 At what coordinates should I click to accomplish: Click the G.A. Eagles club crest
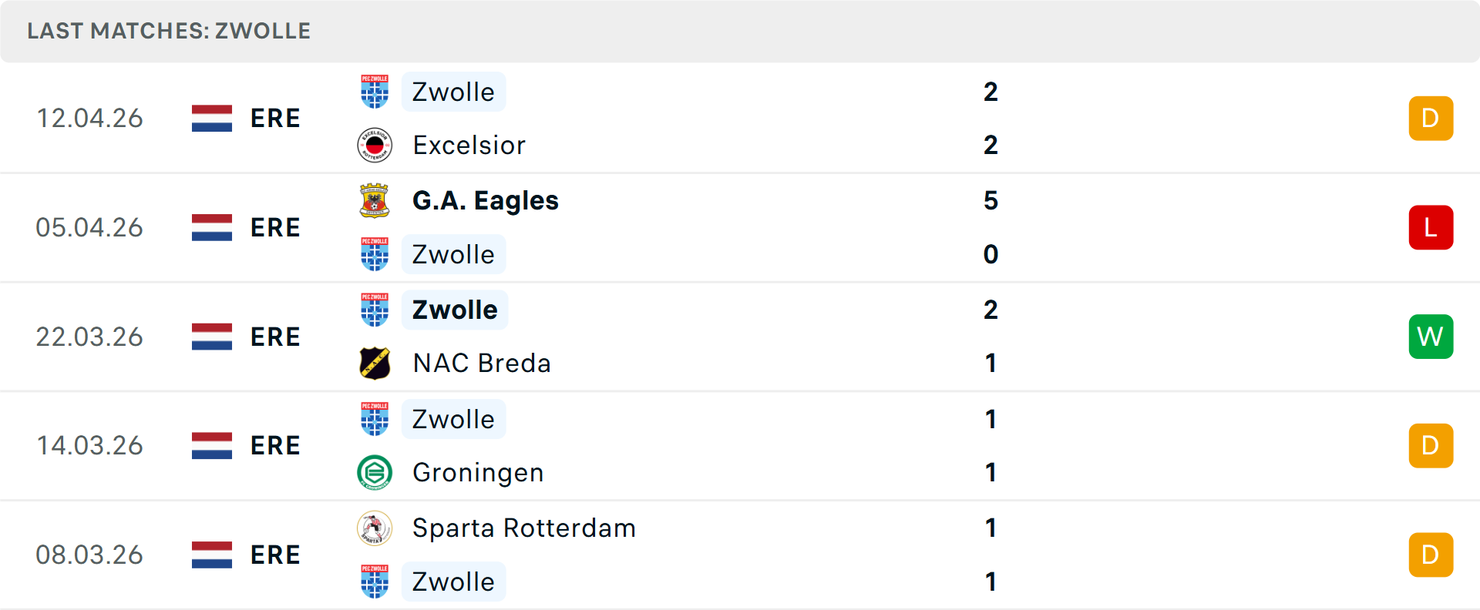[375, 200]
